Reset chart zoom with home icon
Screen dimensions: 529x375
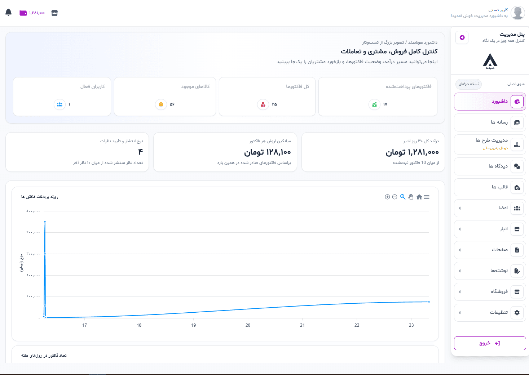419,197
